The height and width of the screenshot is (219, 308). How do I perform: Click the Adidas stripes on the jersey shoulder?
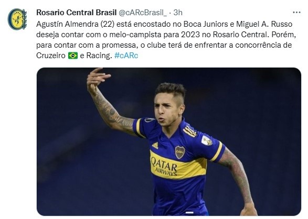click(x=190, y=131)
